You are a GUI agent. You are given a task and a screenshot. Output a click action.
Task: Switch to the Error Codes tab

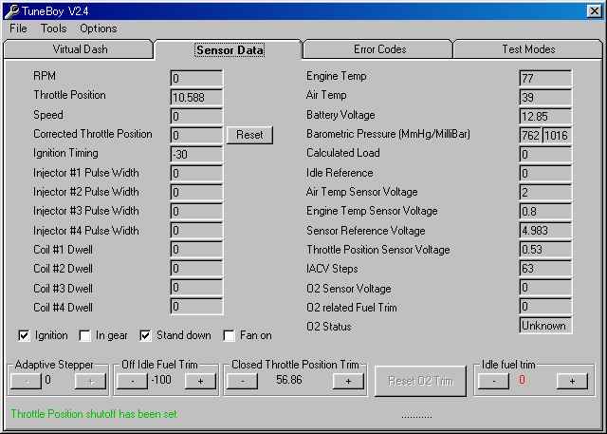[379, 49]
